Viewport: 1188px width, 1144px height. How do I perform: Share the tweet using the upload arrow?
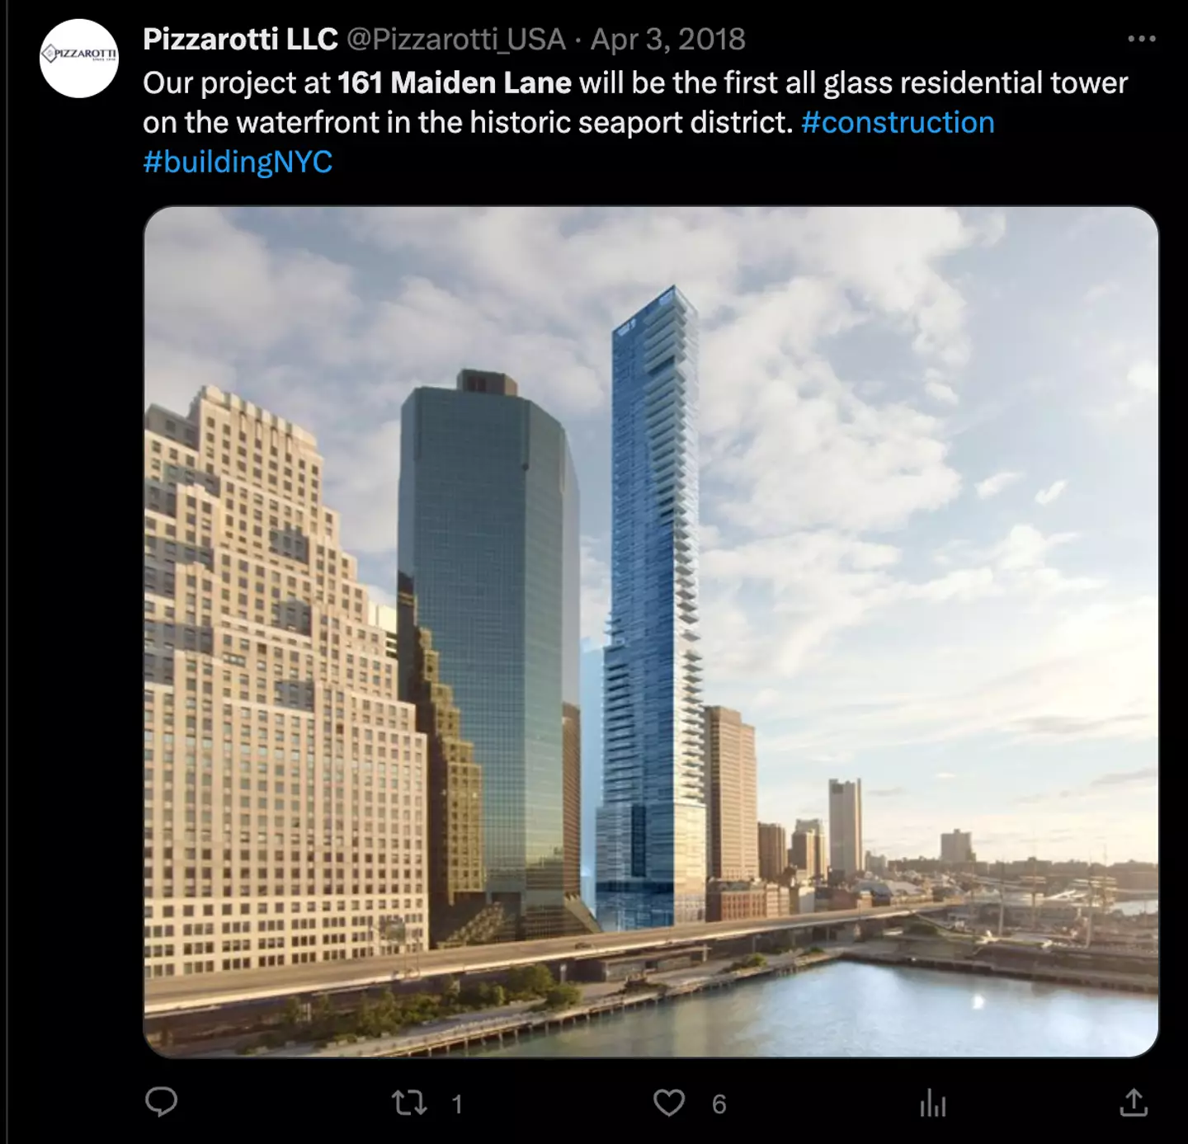click(x=1134, y=1103)
